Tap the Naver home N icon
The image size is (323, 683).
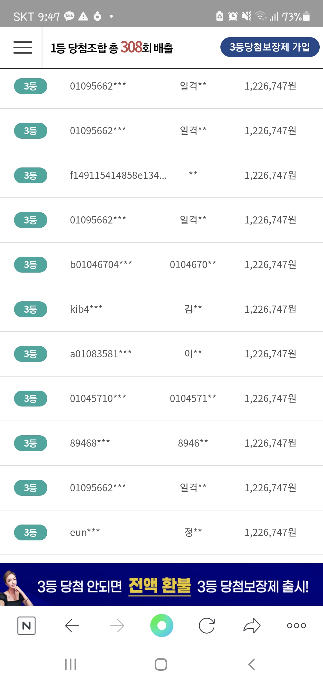pyautogui.click(x=26, y=625)
